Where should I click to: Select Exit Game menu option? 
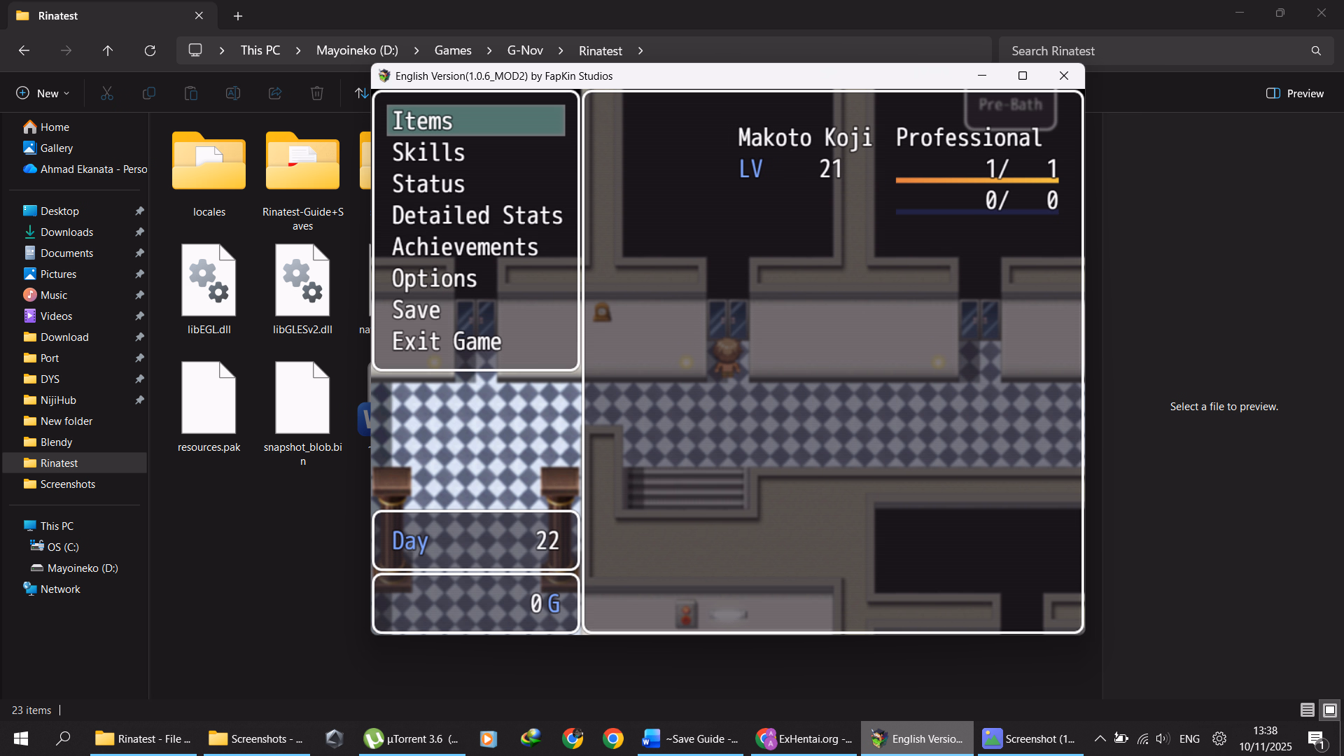pos(447,341)
